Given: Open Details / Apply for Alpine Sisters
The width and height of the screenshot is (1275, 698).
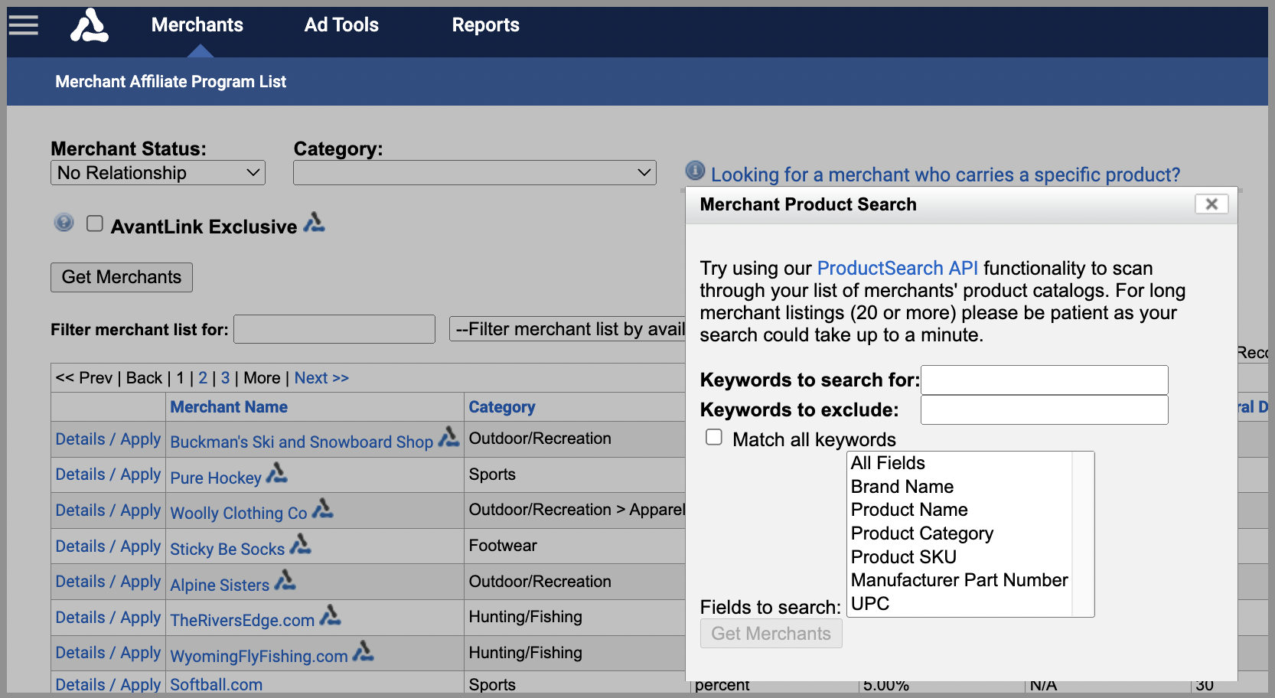Looking at the screenshot, I should point(108,582).
